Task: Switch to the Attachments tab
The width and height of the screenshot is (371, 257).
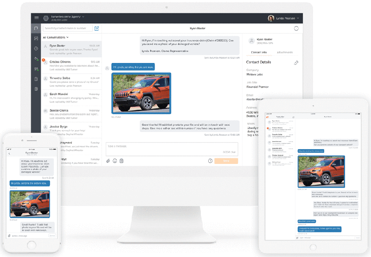Action: (285, 52)
